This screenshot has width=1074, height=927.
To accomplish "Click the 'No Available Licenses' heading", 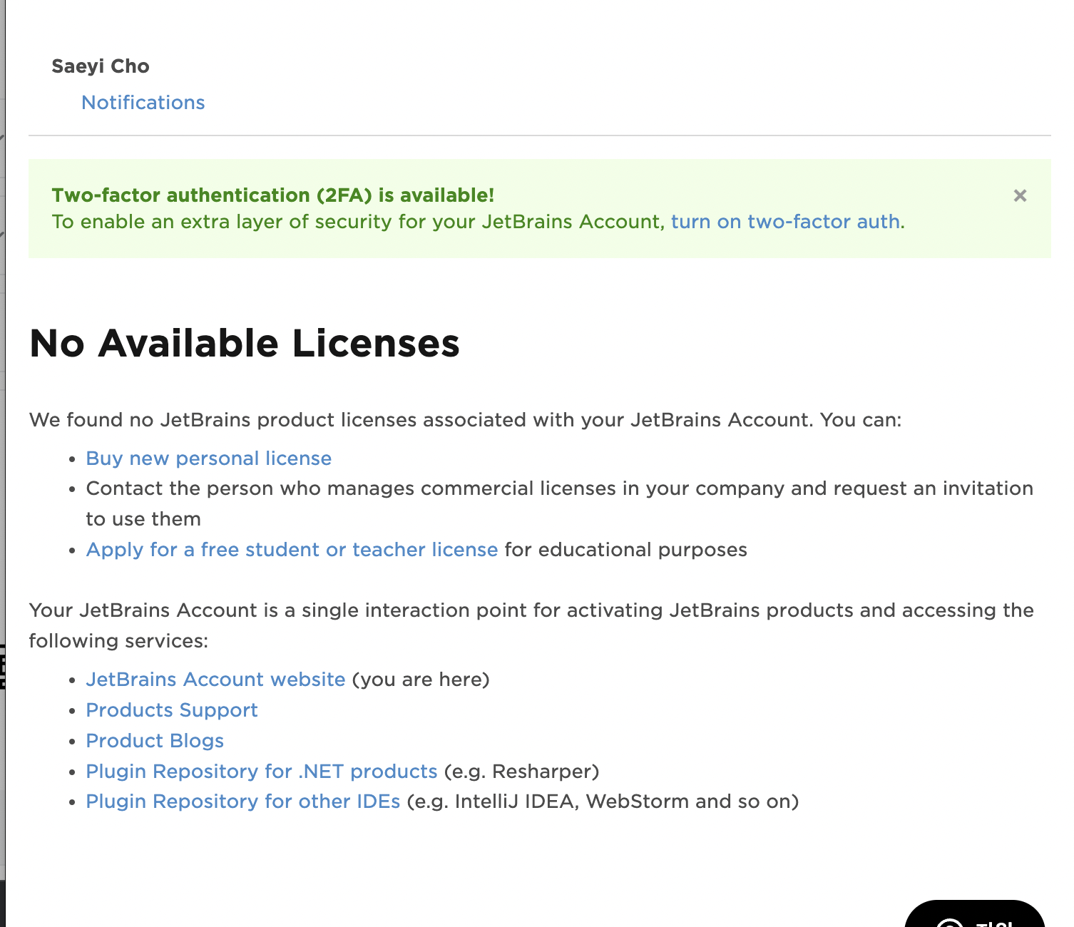I will coord(245,344).
